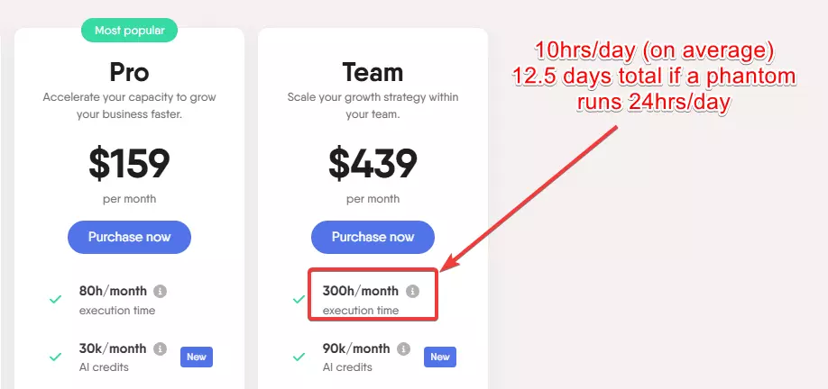This screenshot has width=828, height=389.
Task: Purchase the Team plan now
Action: click(373, 237)
